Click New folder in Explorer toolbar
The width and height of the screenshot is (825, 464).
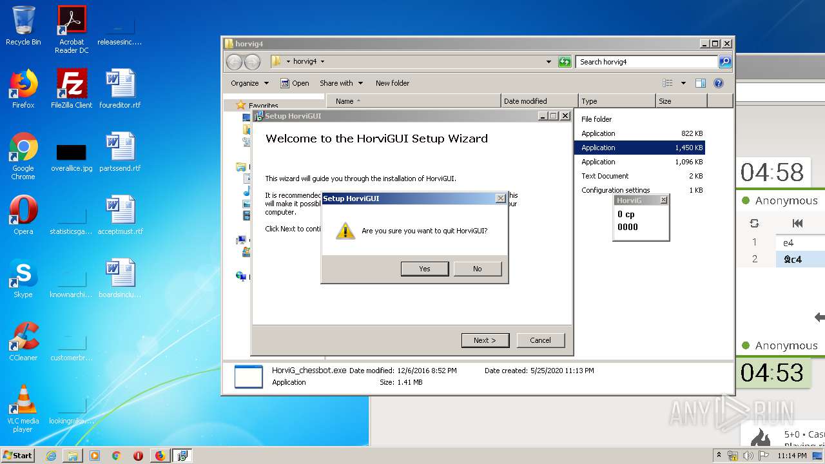point(393,83)
